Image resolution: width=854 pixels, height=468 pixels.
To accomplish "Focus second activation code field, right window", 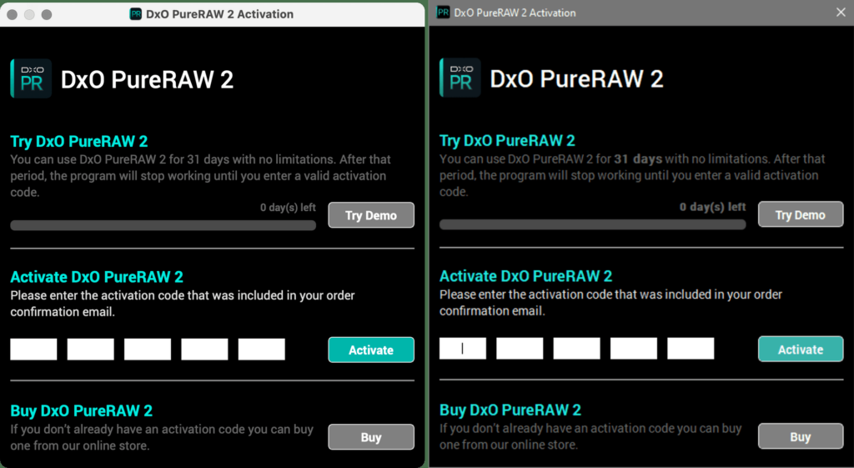I will click(520, 348).
